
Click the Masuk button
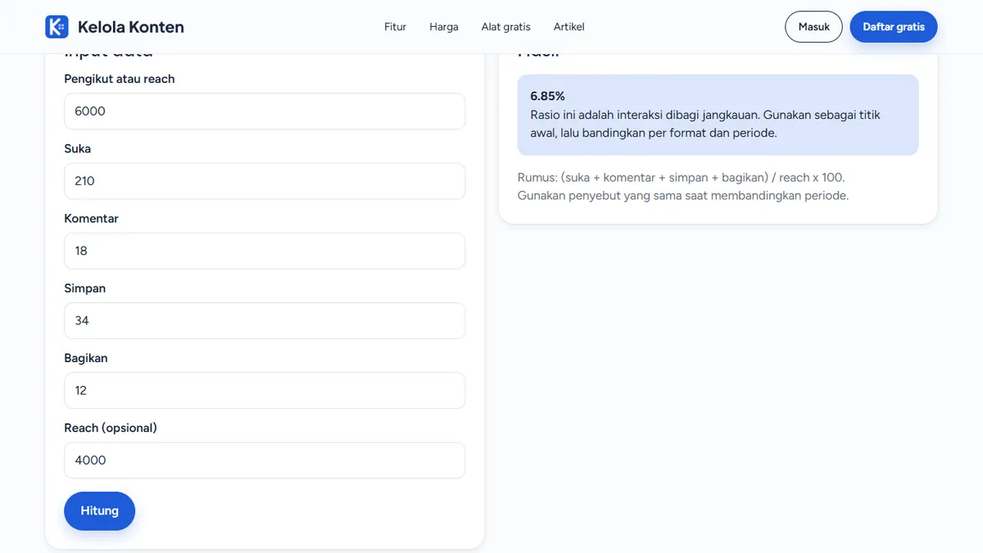pyautogui.click(x=814, y=26)
